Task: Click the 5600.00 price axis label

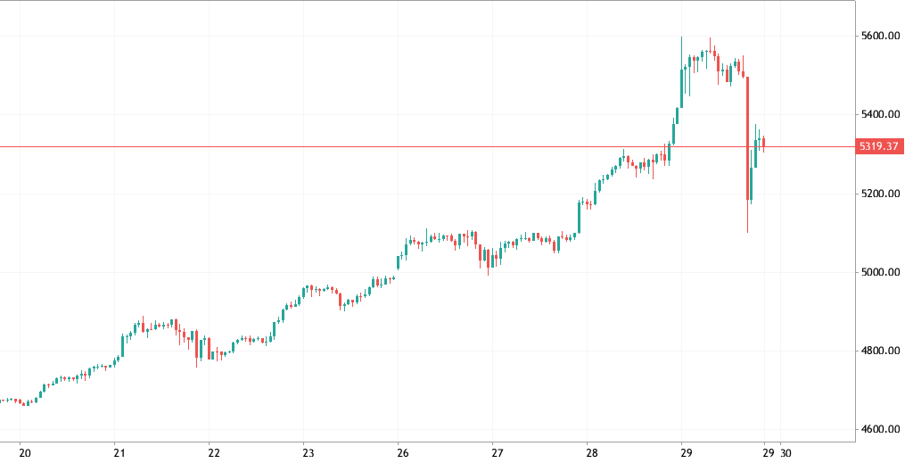Action: (878, 37)
